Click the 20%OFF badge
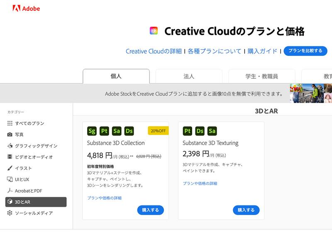The width and height of the screenshot is (332, 249). (x=158, y=131)
